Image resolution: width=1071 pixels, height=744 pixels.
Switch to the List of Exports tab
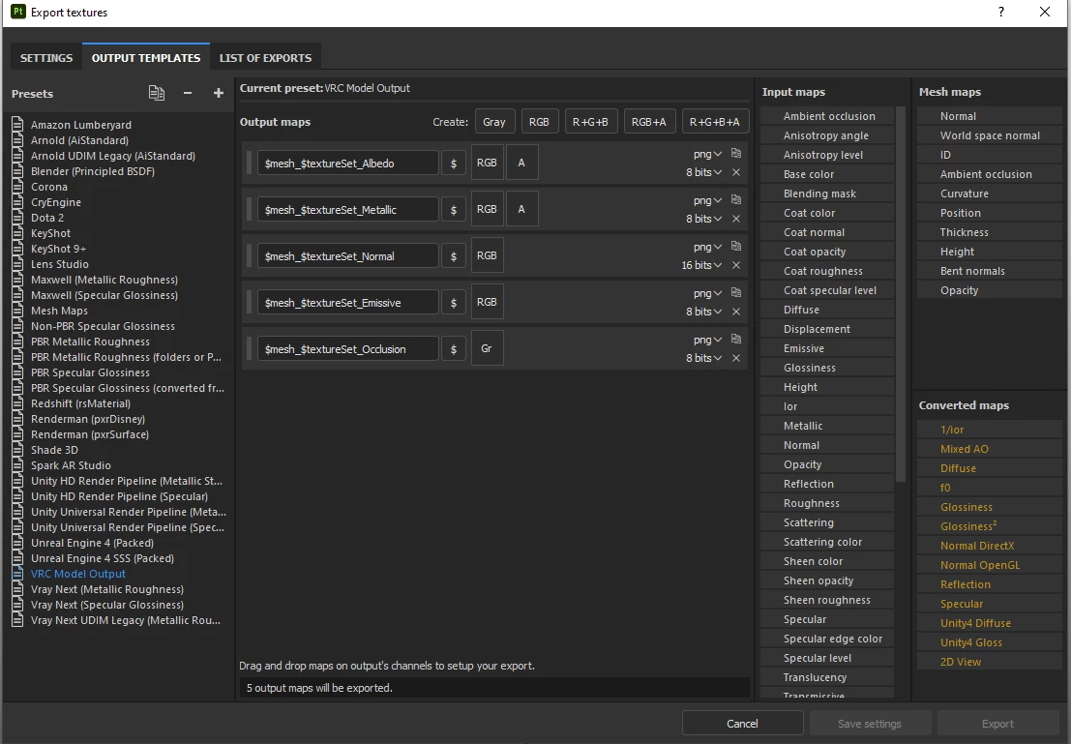(265, 57)
